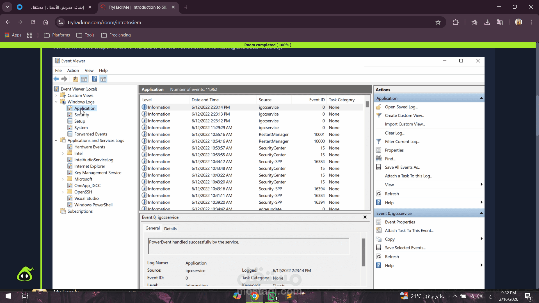Image resolution: width=539 pixels, height=303 pixels.
Task: Open Chrome three-dot menu
Action: tap(531, 22)
